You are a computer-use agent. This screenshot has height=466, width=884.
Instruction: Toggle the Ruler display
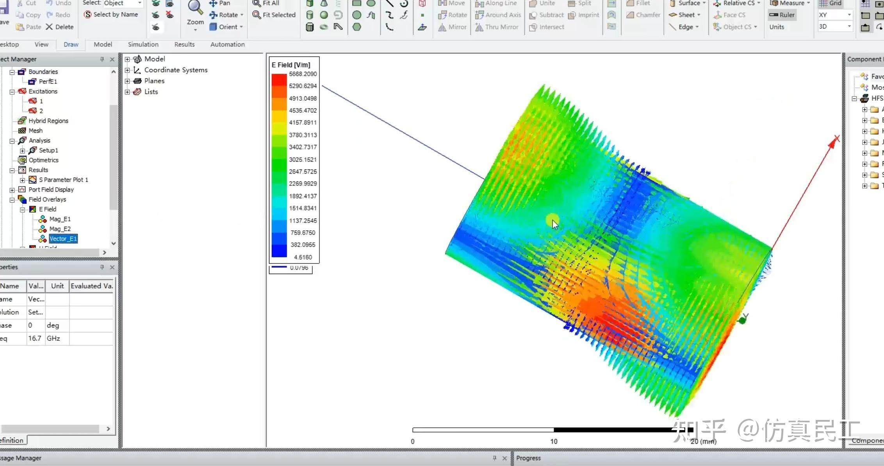pos(782,15)
